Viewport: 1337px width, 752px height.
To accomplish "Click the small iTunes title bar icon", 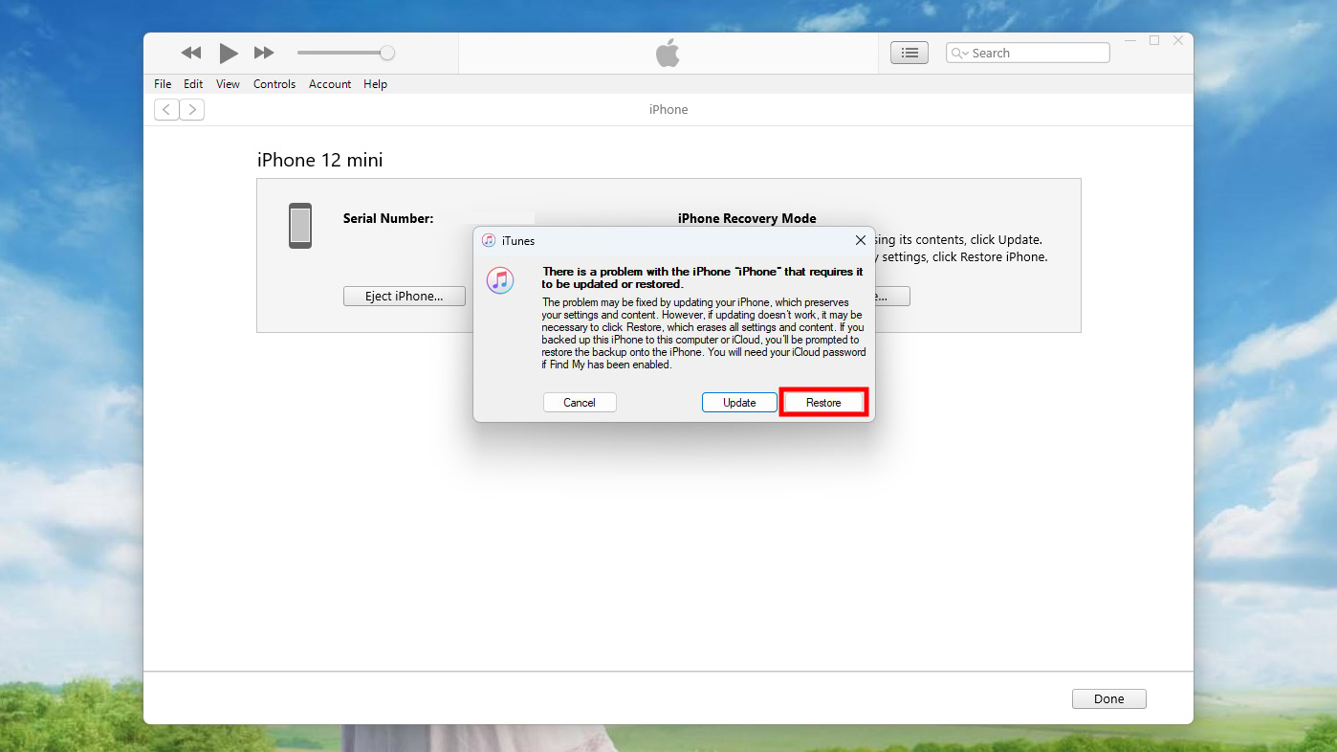I will coord(489,240).
